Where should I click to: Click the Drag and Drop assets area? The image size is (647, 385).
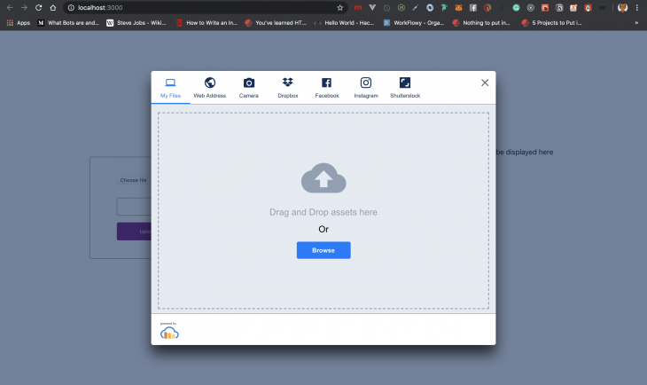(x=323, y=212)
